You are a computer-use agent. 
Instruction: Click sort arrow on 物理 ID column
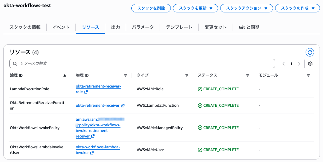(x=125, y=75)
